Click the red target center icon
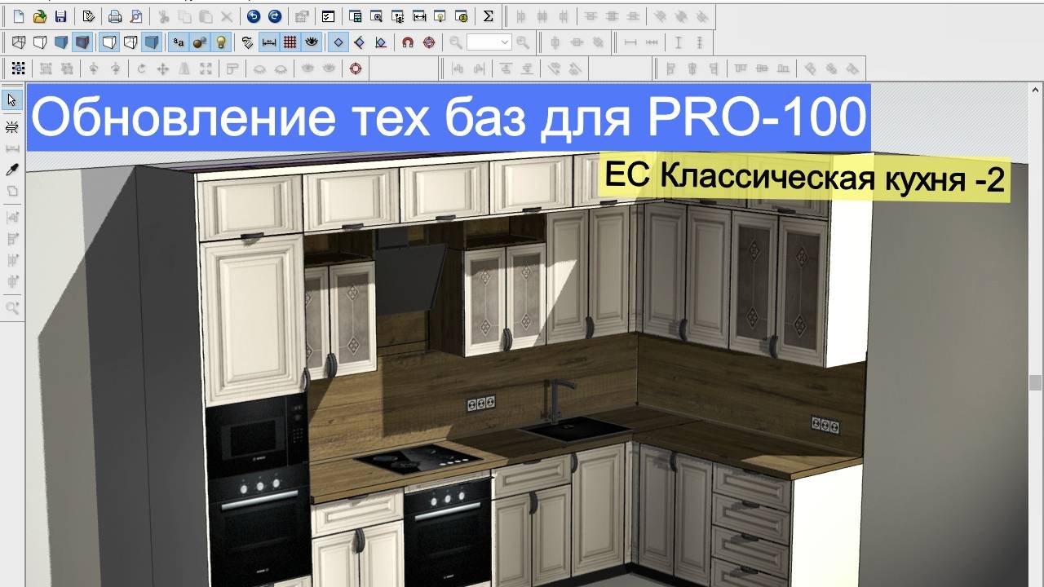Screen dimensions: 1044x587 point(429,42)
